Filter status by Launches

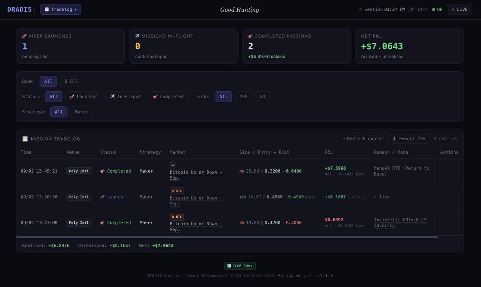click(x=84, y=97)
